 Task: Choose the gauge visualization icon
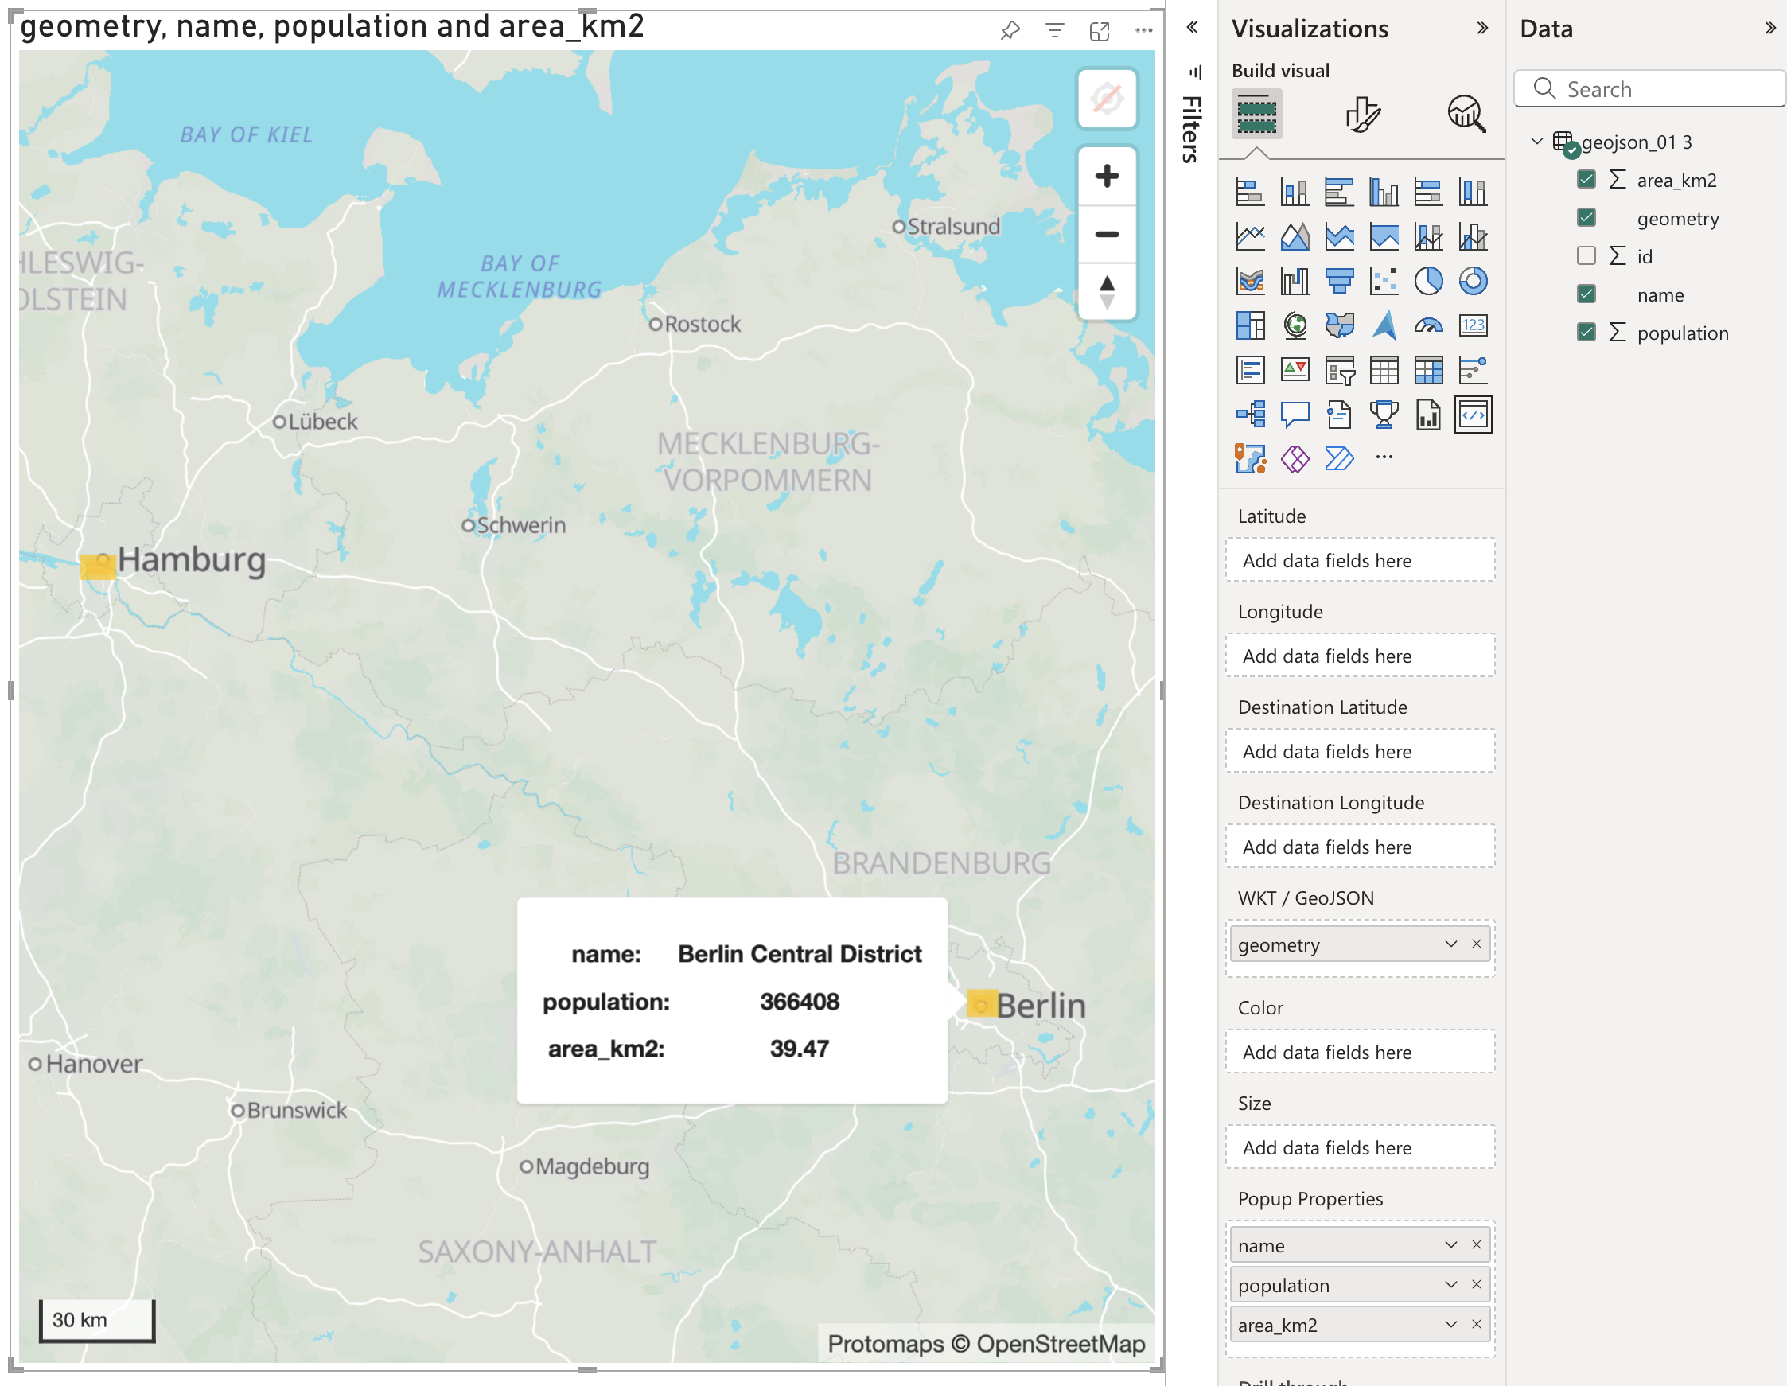click(1428, 325)
